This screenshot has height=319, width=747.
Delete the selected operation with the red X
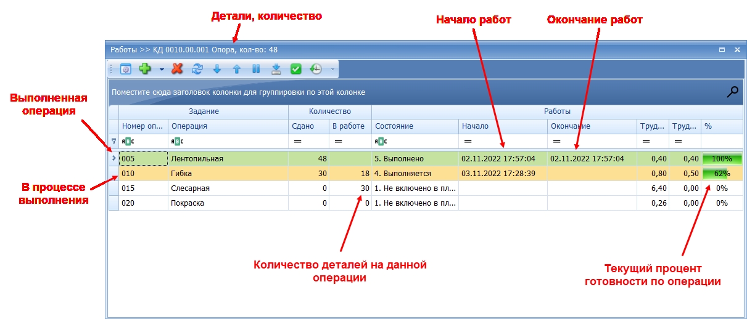tap(178, 70)
